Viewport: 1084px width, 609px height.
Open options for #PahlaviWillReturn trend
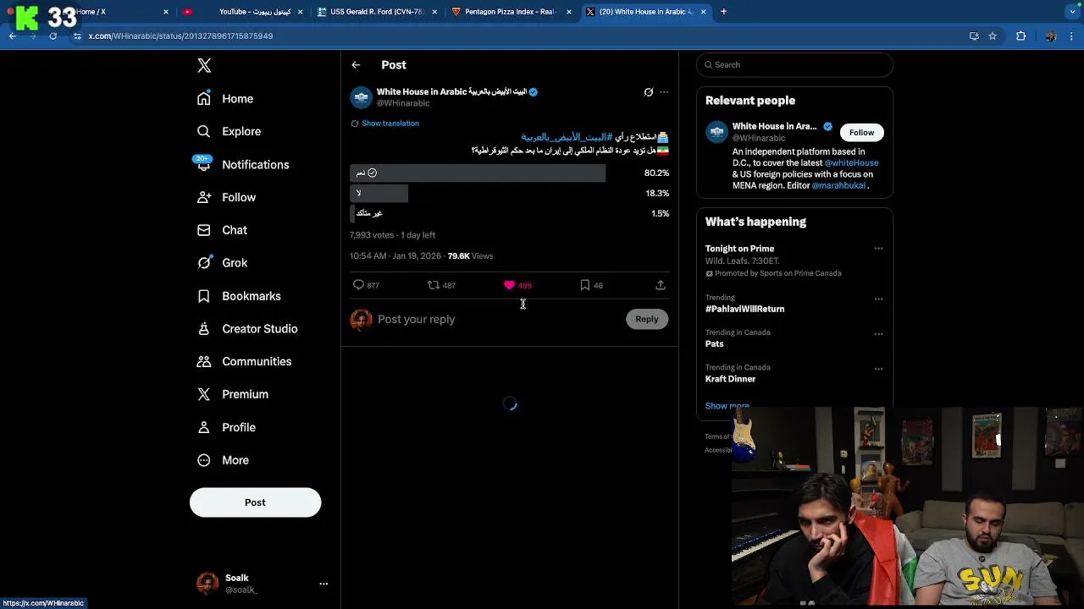878,299
